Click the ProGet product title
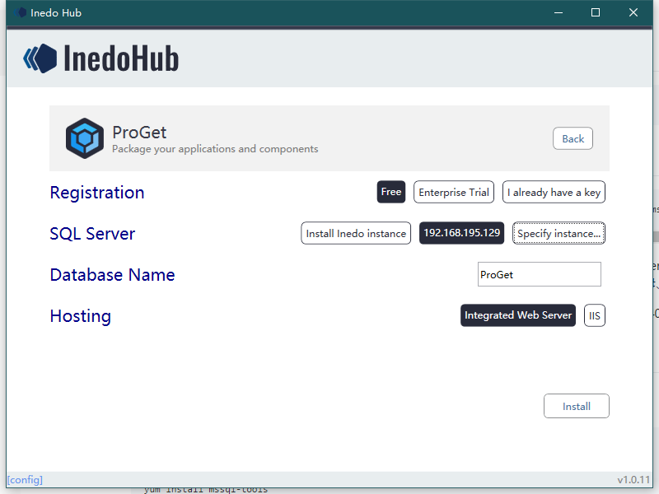The width and height of the screenshot is (659, 494). [139, 133]
